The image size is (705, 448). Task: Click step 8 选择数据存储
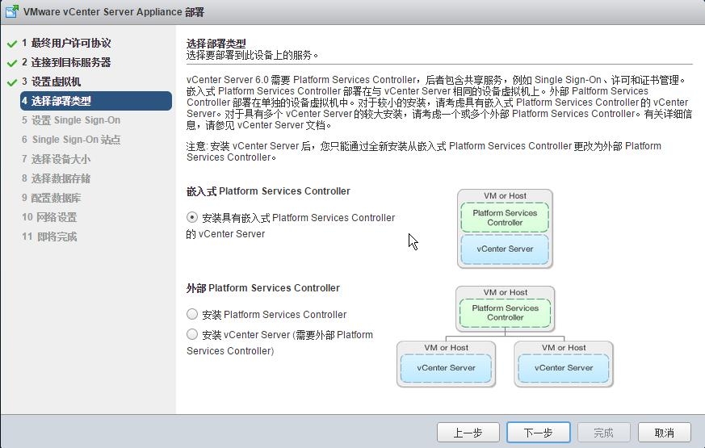coord(56,178)
